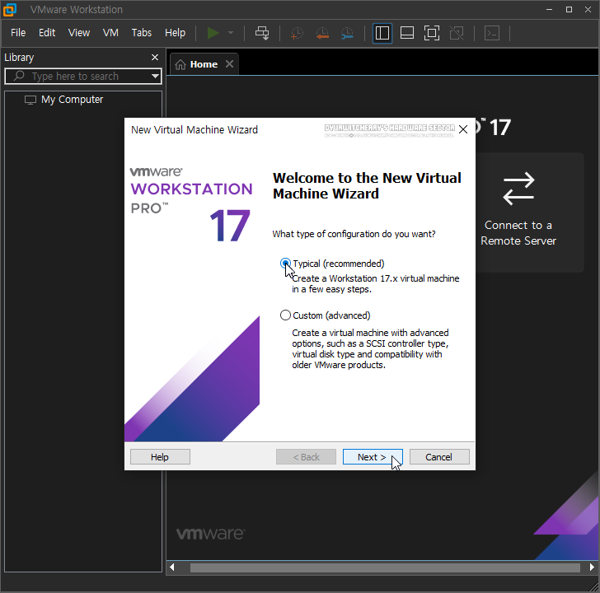Maximize the VMware Workstation window
Viewport: 600px width, 593px height.
(x=569, y=10)
